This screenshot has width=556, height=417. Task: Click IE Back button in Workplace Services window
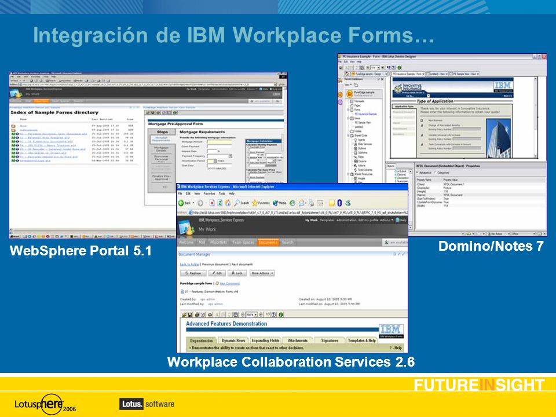(x=185, y=203)
